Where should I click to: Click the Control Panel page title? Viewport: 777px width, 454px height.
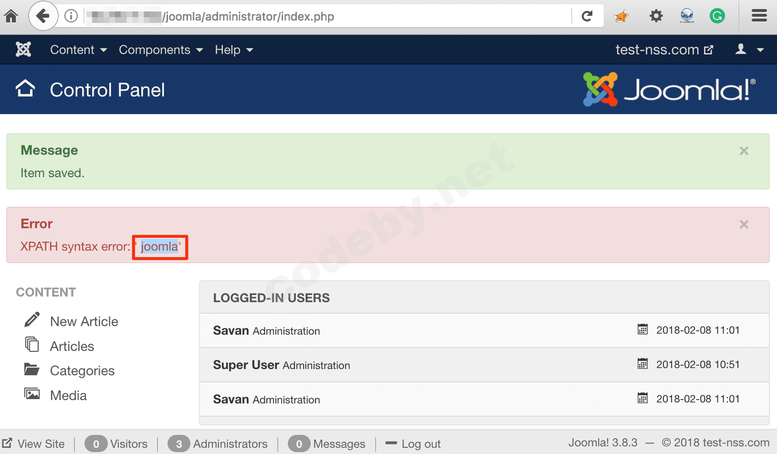(x=107, y=90)
